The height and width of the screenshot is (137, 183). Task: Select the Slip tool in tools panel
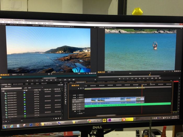click(65, 96)
